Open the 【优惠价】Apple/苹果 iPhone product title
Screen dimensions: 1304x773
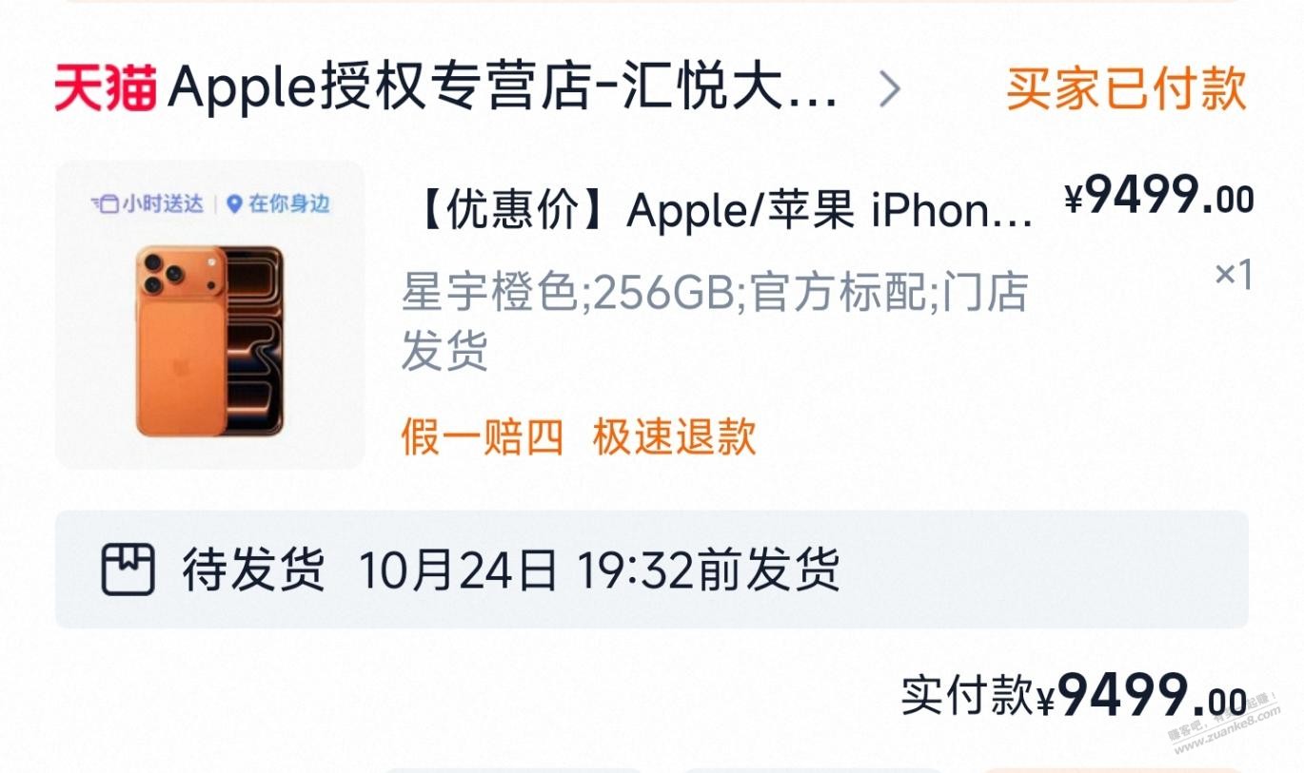pos(725,209)
